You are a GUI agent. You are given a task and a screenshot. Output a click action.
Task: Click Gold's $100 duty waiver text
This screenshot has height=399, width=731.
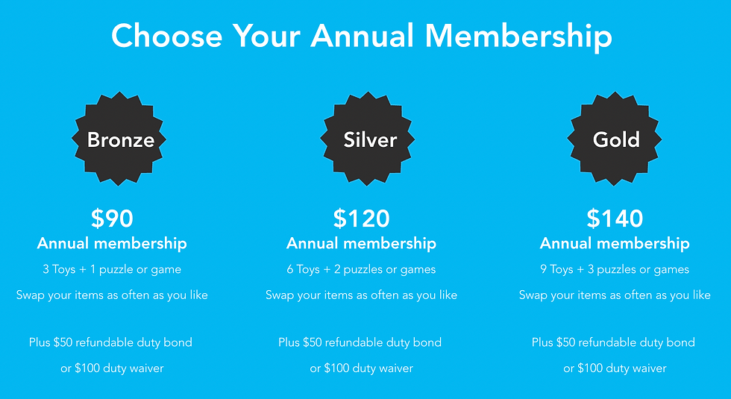pos(615,368)
